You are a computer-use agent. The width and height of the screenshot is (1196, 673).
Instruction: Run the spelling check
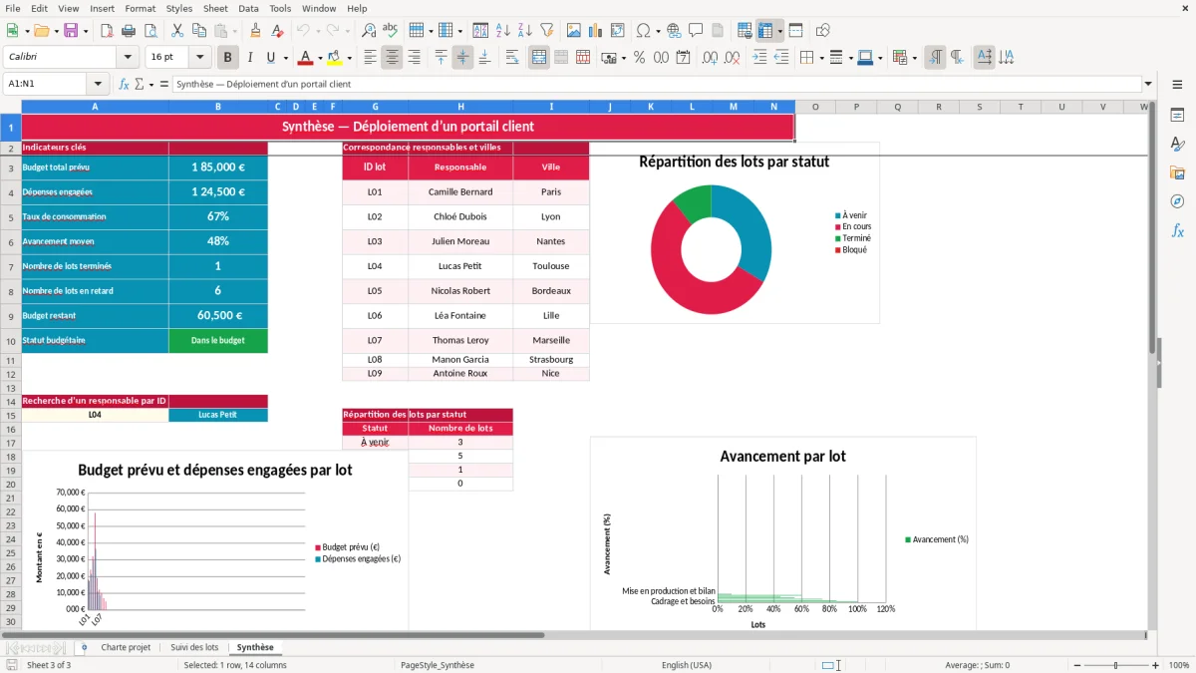pos(391,31)
